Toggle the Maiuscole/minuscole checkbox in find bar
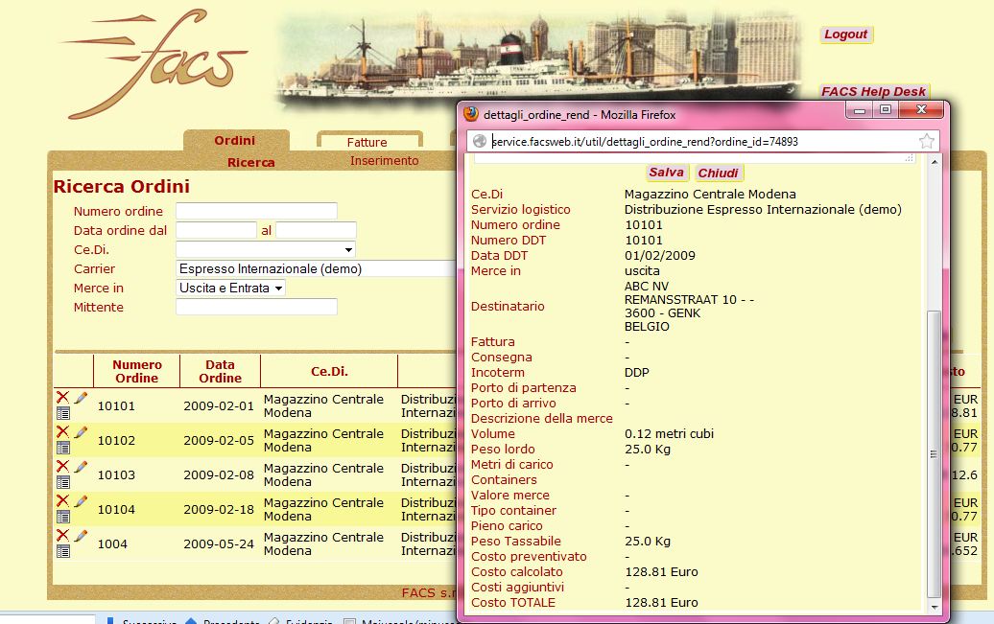The width and height of the screenshot is (994, 624). [x=349, y=621]
